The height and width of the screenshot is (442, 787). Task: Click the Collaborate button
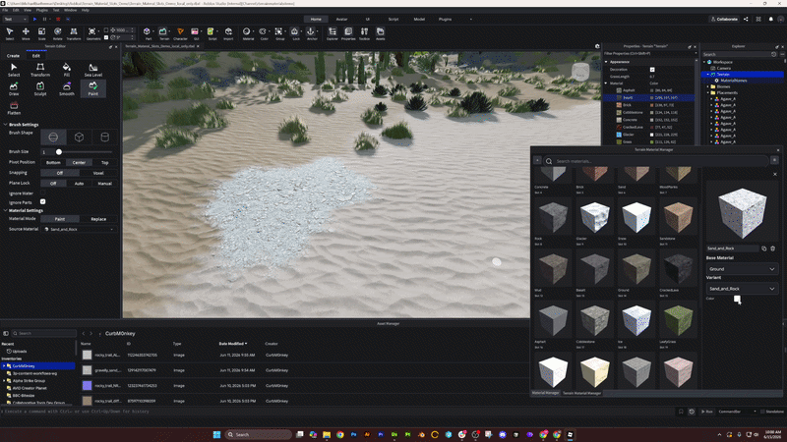[724, 19]
